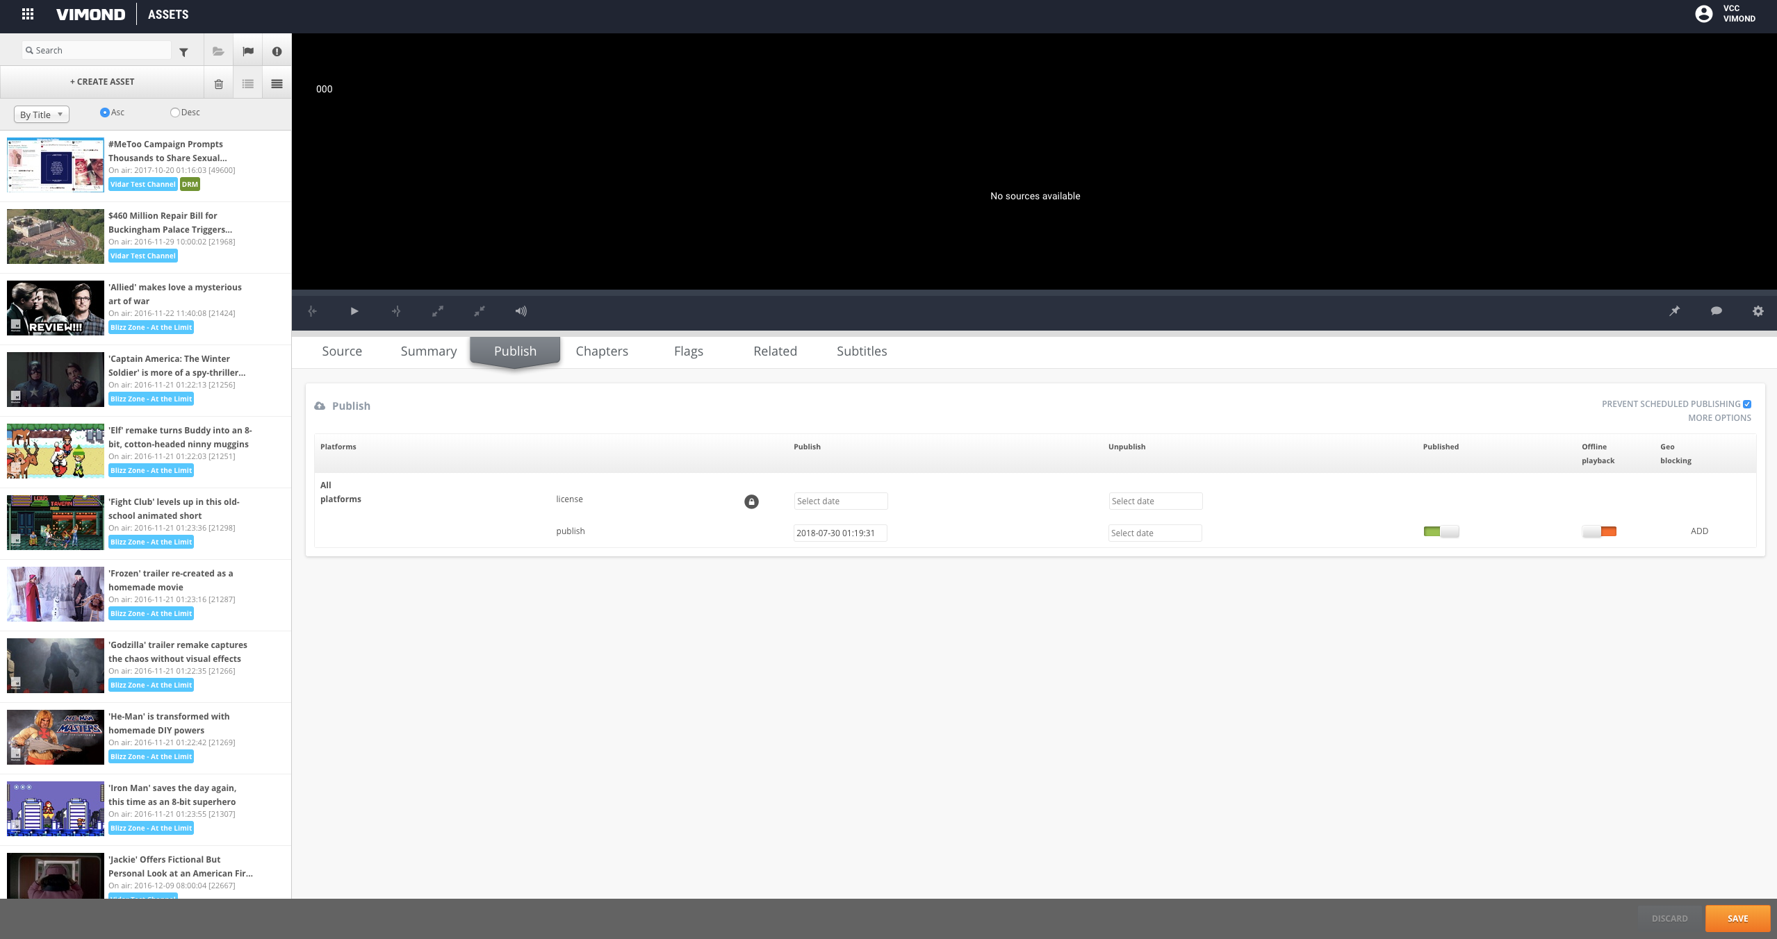Click the flag icon in the sidebar toolbar
This screenshot has width=1777, height=939.
coord(248,51)
